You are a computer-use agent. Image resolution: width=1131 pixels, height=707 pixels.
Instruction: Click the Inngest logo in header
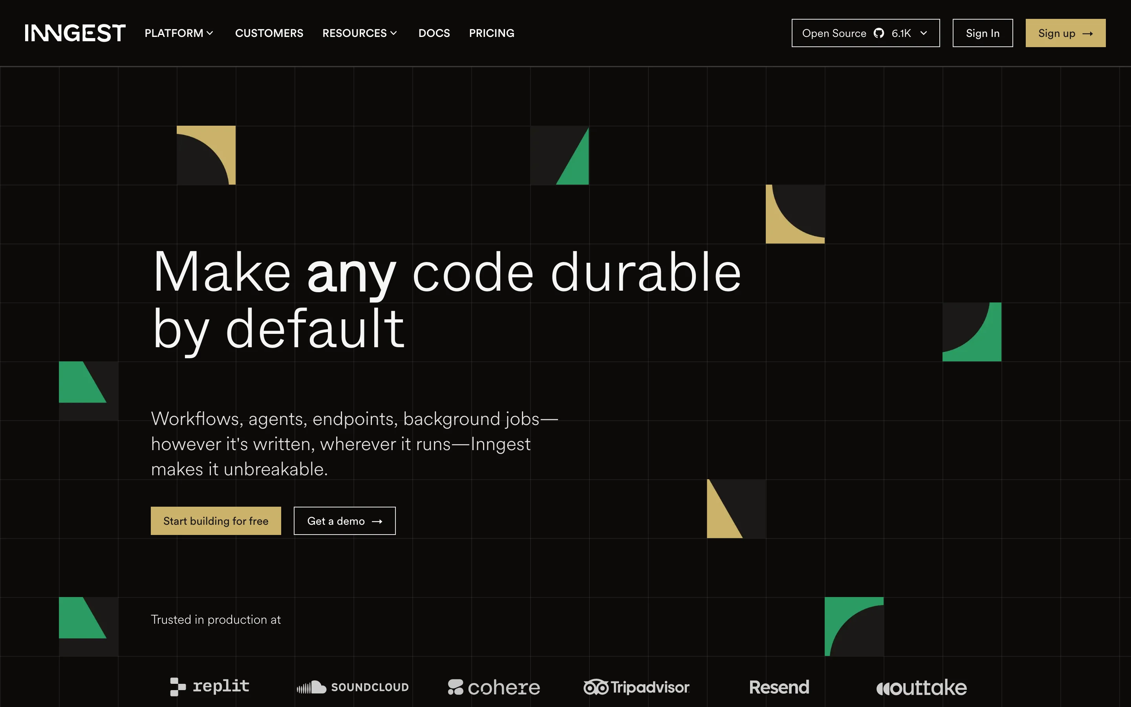[x=75, y=33]
